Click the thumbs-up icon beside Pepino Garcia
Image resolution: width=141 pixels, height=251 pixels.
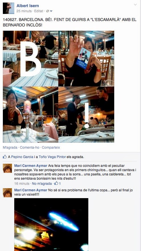[x=5, y=157]
